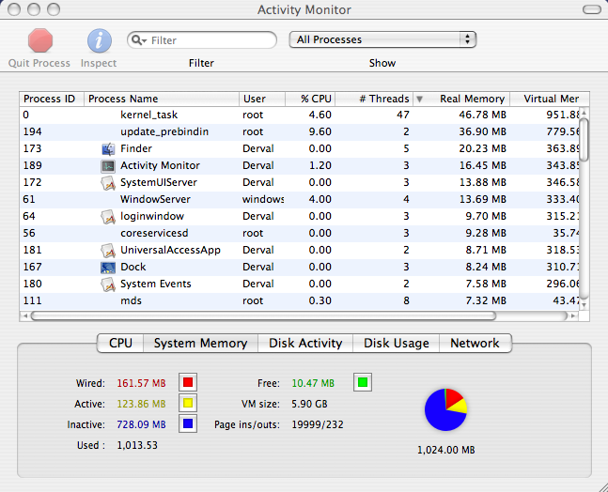Sort by the Virtual Memory column header
The width and height of the screenshot is (608, 492).
[550, 99]
